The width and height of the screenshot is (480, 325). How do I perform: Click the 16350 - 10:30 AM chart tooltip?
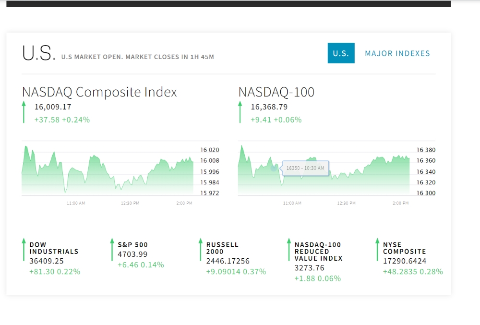[x=305, y=168]
